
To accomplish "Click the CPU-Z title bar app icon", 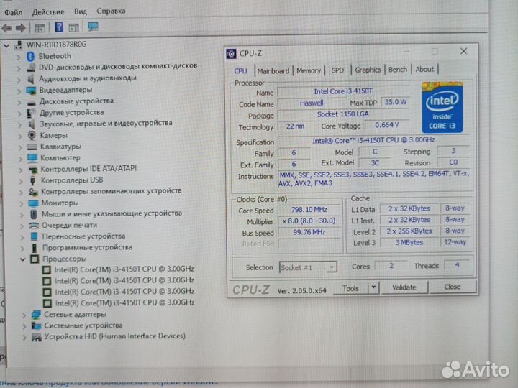I will pos(231,54).
